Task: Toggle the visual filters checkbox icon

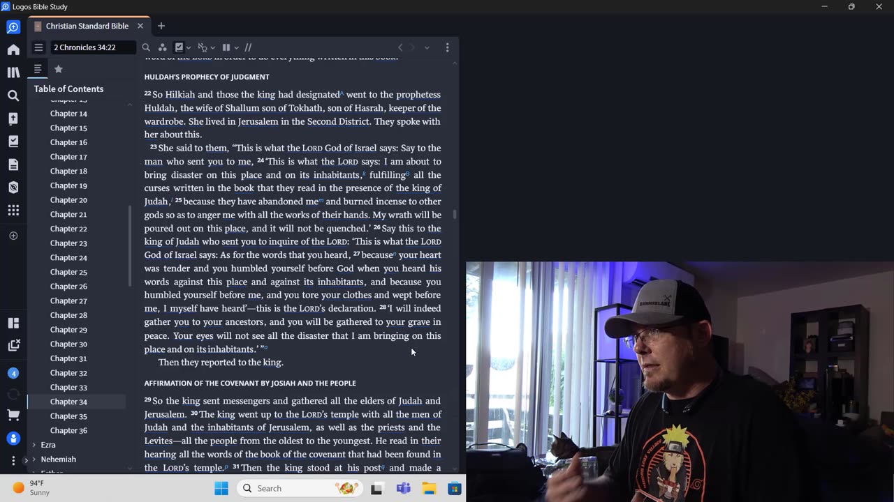Action: click(x=179, y=47)
